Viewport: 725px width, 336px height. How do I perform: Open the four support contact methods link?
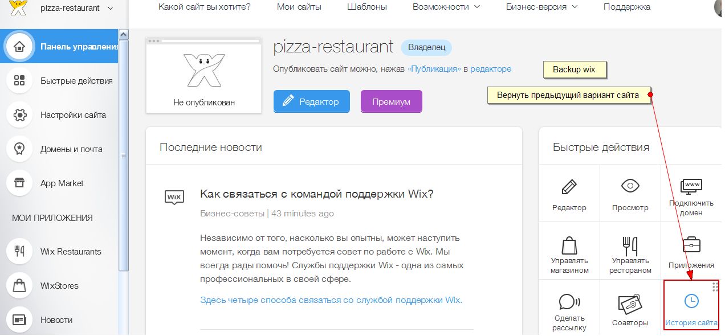click(331, 300)
